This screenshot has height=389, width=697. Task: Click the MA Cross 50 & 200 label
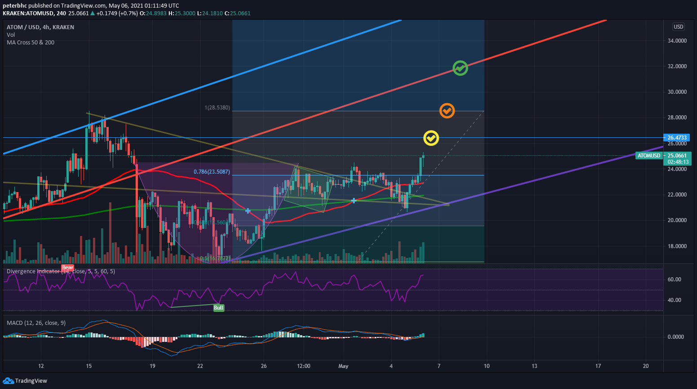[31, 43]
